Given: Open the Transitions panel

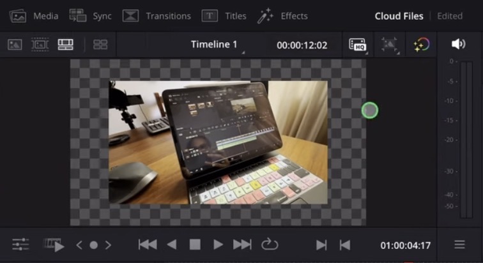Looking at the screenshot, I should pyautogui.click(x=157, y=16).
